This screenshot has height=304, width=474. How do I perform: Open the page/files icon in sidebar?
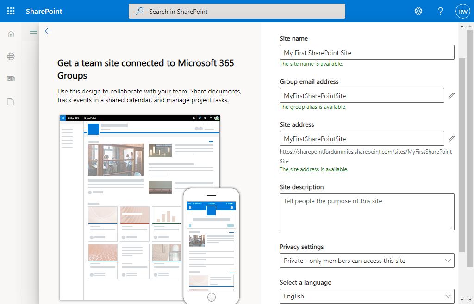(x=11, y=102)
